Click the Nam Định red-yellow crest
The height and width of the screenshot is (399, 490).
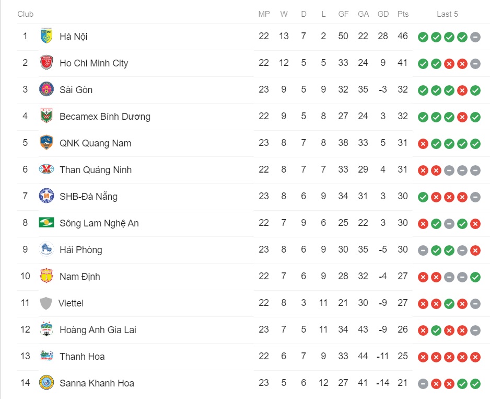[46, 276]
